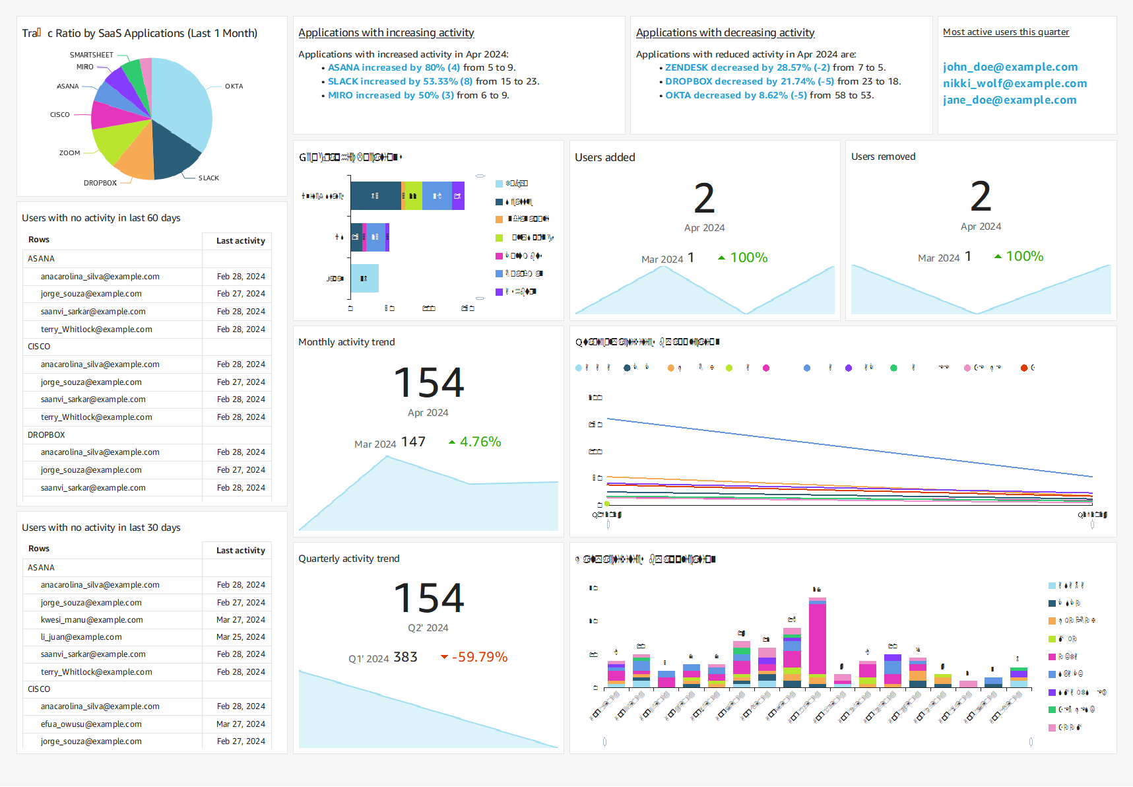Select the DROPBOX group row in the 60 days table
1133x787 pixels.
coord(146,435)
